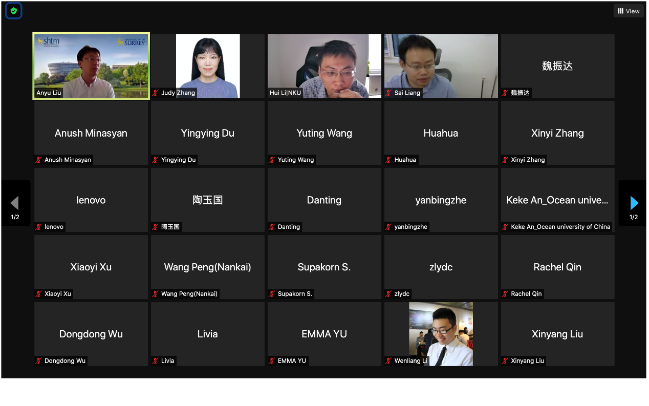Click the green encryption shield icon

[13, 11]
